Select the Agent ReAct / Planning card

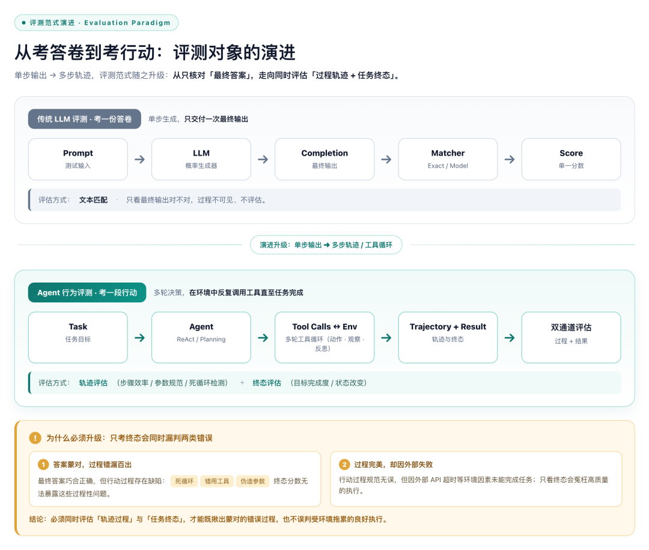click(201, 338)
